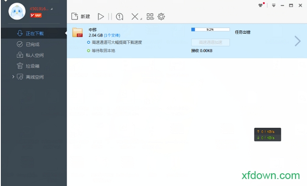Pause the download with pause icon
The image size is (307, 186).
pyautogui.click(x=110, y=17)
